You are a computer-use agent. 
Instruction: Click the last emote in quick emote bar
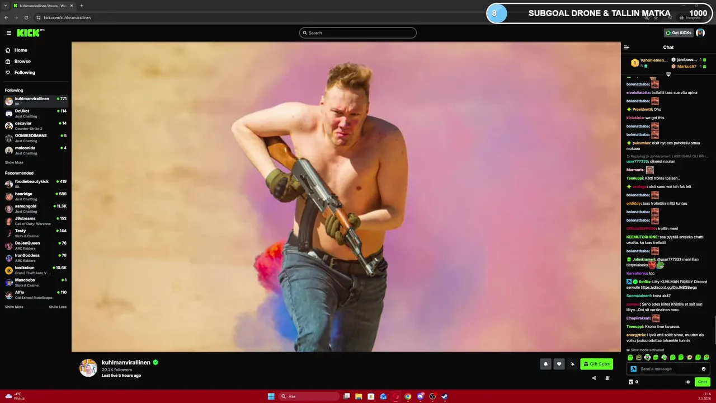706,357
